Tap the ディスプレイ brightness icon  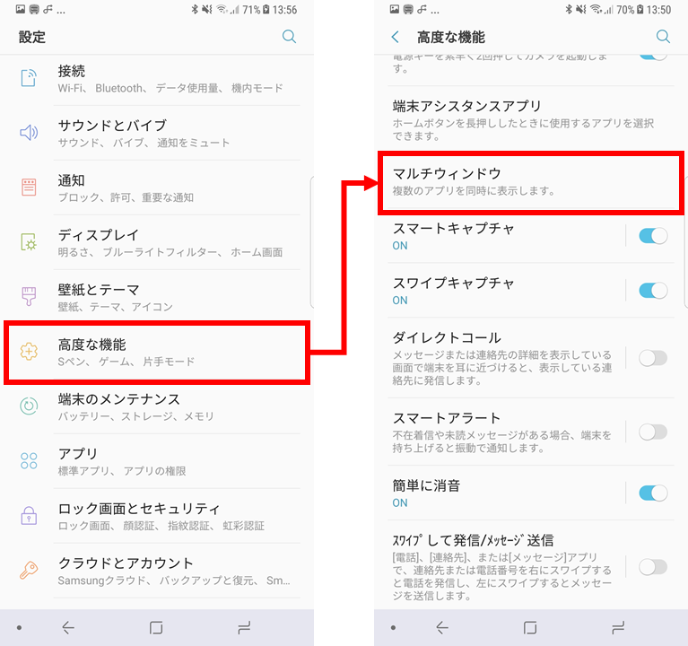coord(29,242)
